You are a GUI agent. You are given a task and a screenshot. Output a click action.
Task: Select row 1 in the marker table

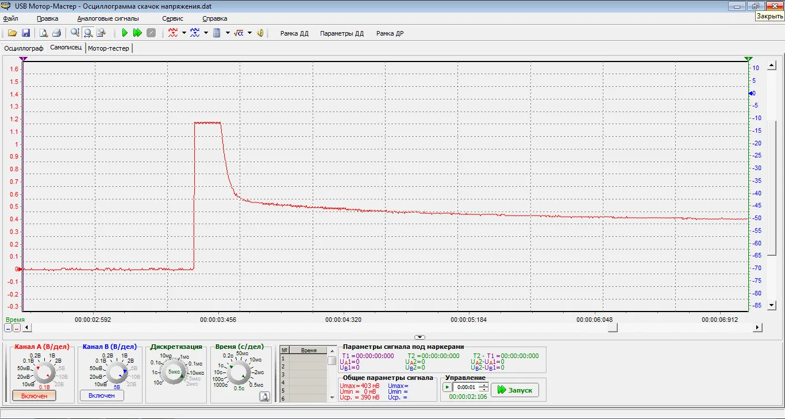[303, 358]
